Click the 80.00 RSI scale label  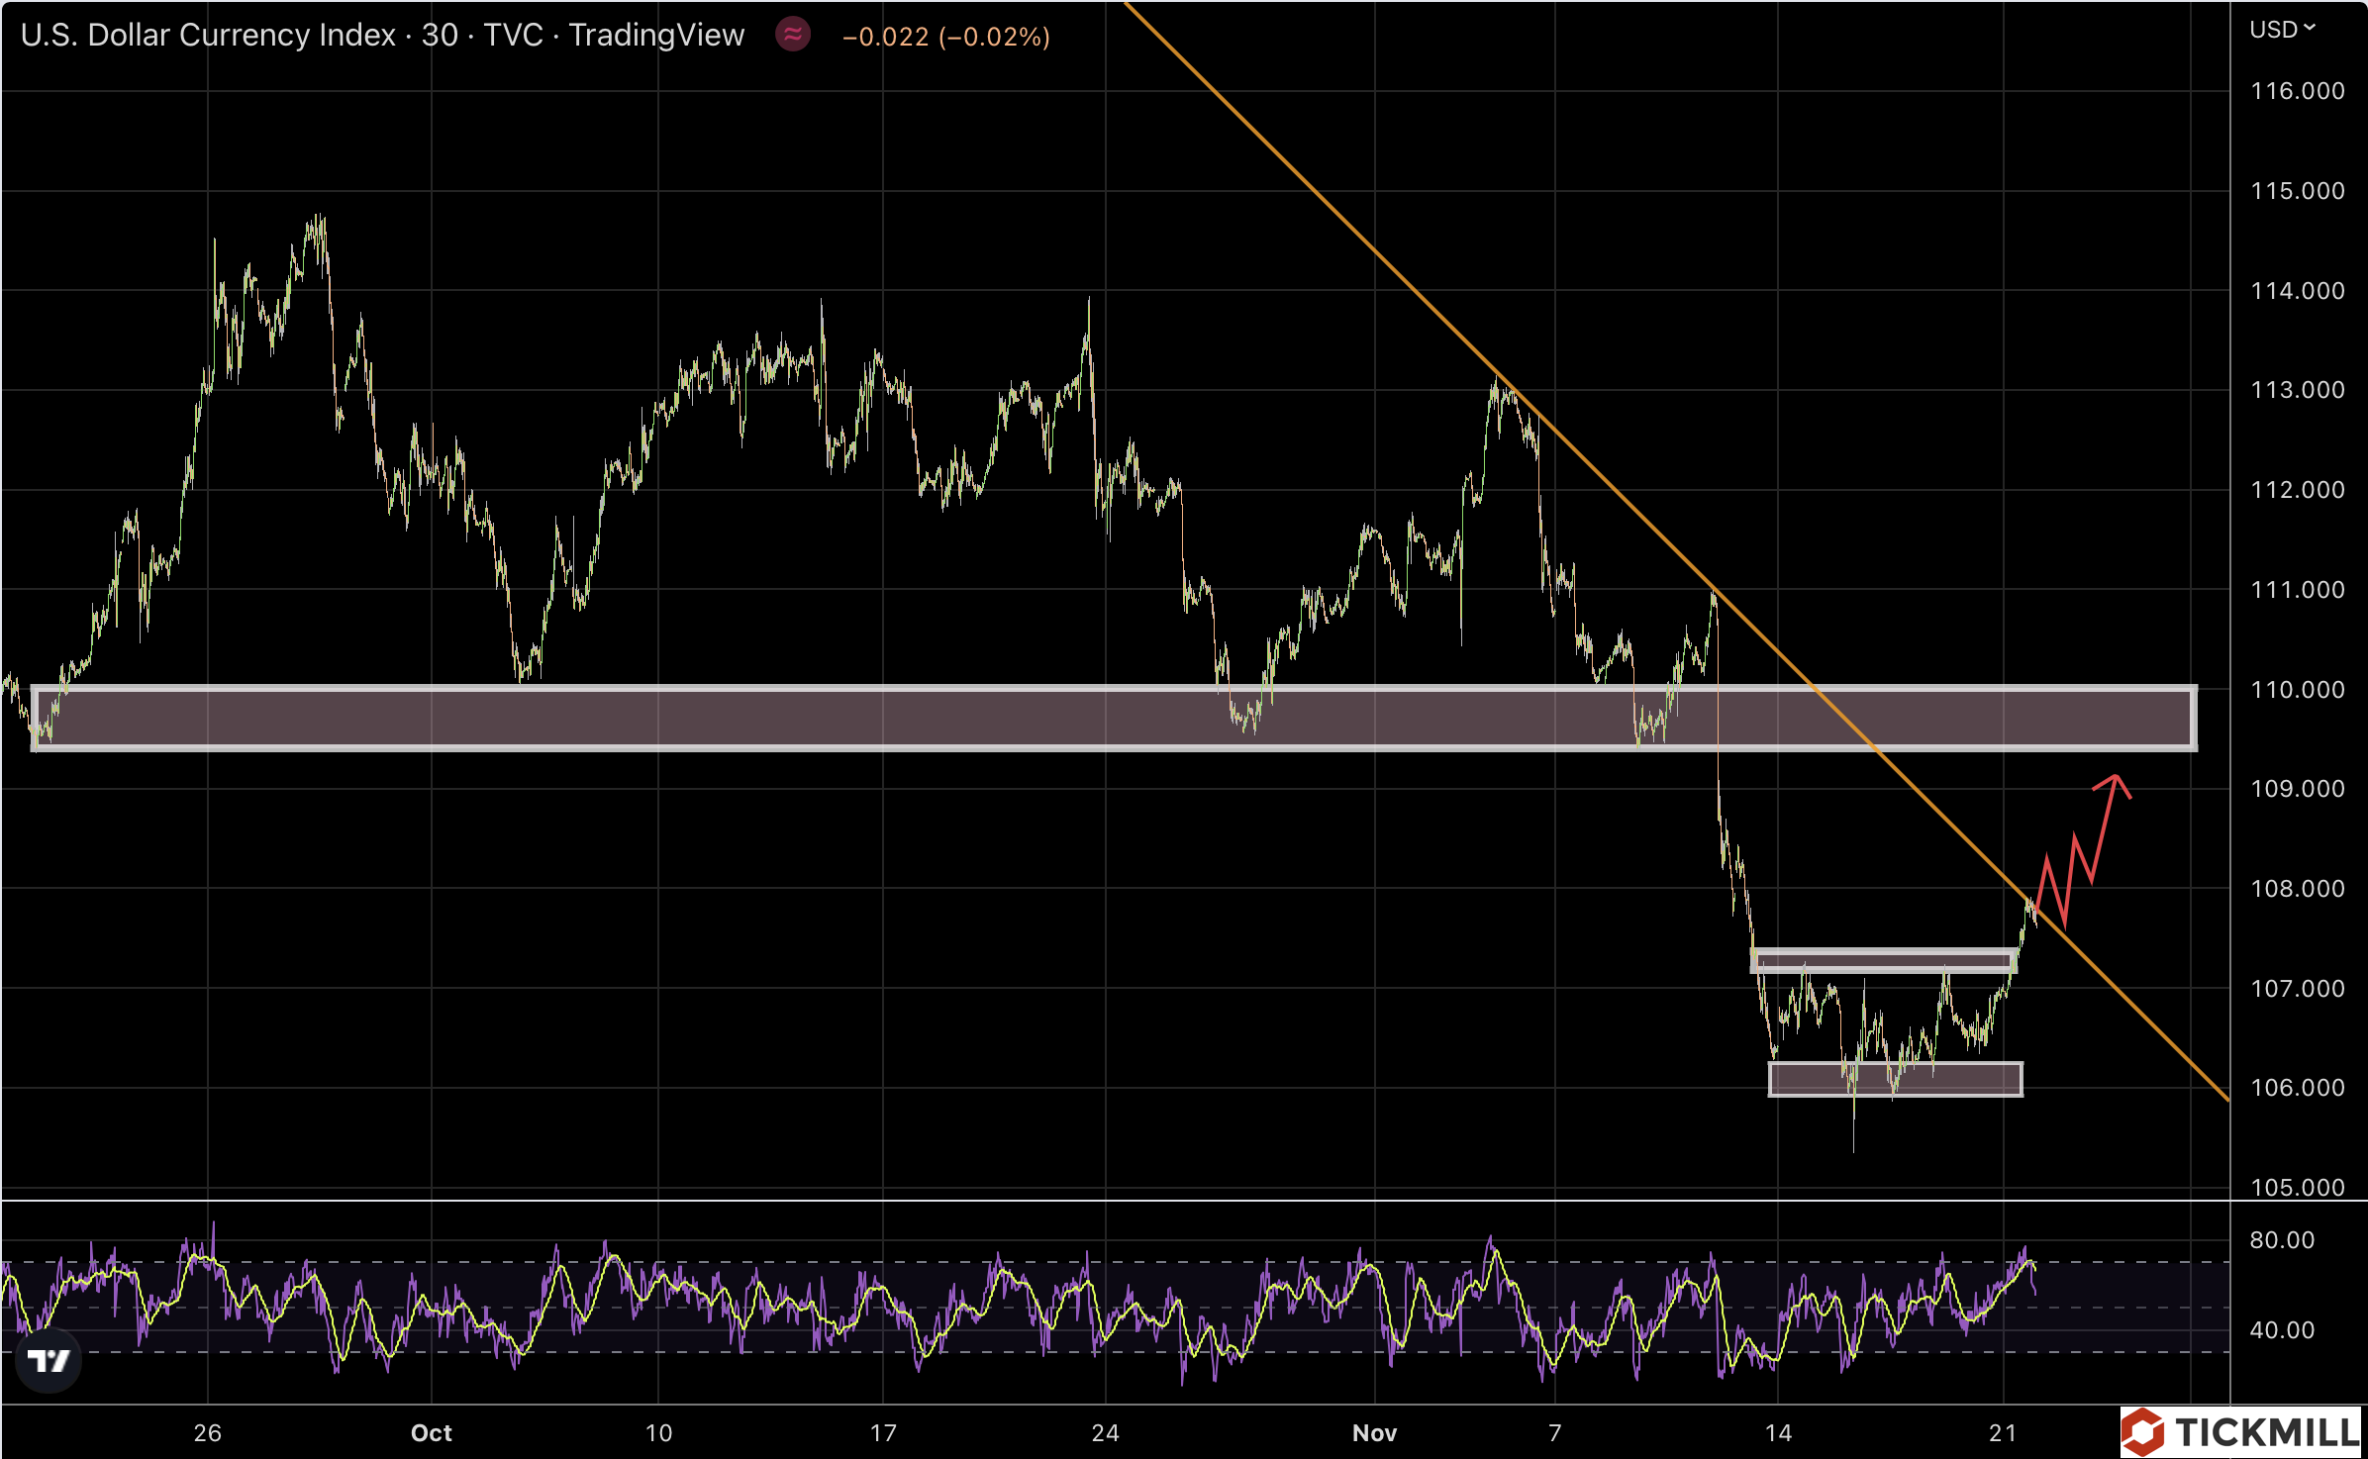coord(2282,1240)
